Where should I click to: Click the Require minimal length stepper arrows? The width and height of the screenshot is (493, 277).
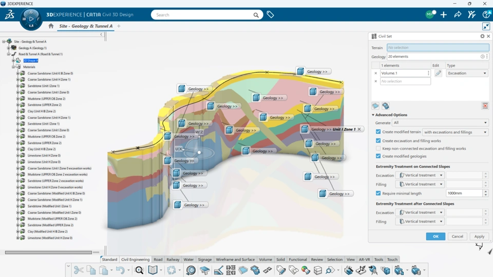[x=485, y=193]
